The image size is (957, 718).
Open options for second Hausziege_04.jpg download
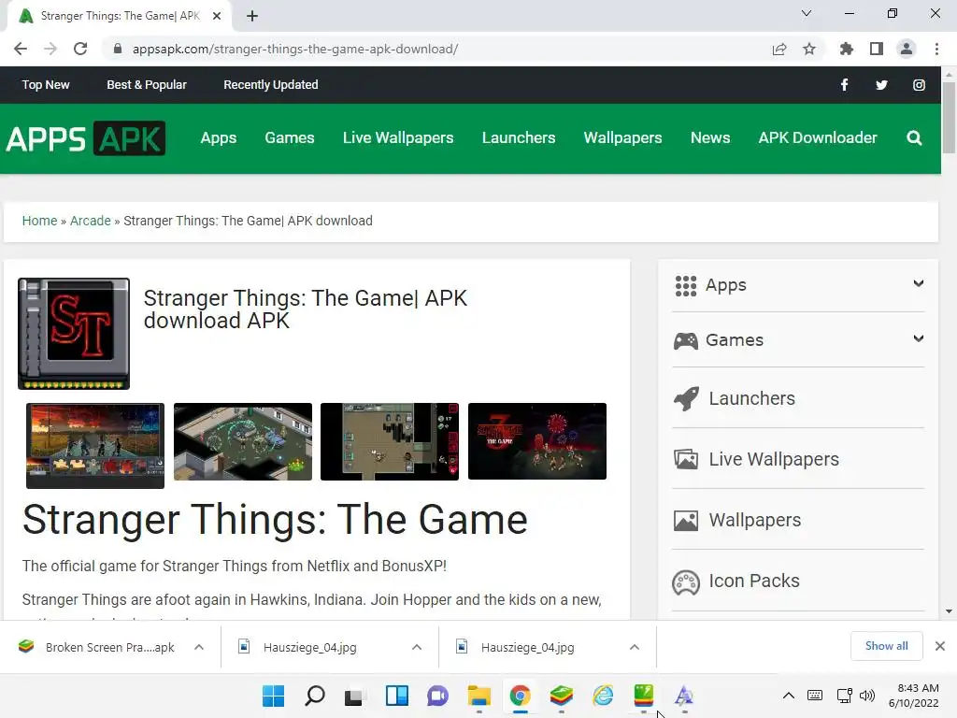(x=635, y=647)
